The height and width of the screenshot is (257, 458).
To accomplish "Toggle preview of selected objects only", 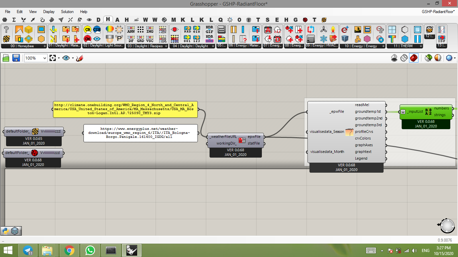I will [428, 58].
